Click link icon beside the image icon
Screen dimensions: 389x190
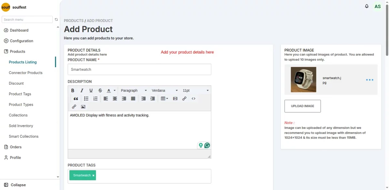pyautogui.click(x=74, y=107)
